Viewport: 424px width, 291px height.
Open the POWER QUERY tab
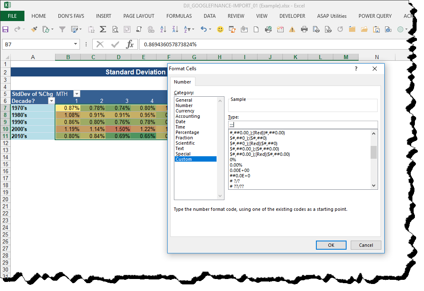click(375, 16)
